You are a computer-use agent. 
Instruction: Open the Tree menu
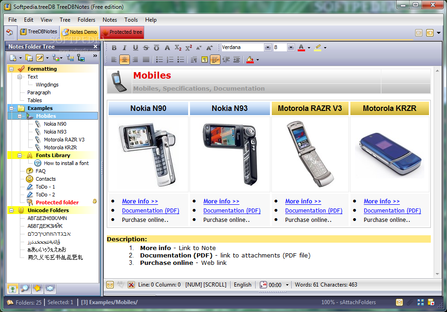click(65, 20)
